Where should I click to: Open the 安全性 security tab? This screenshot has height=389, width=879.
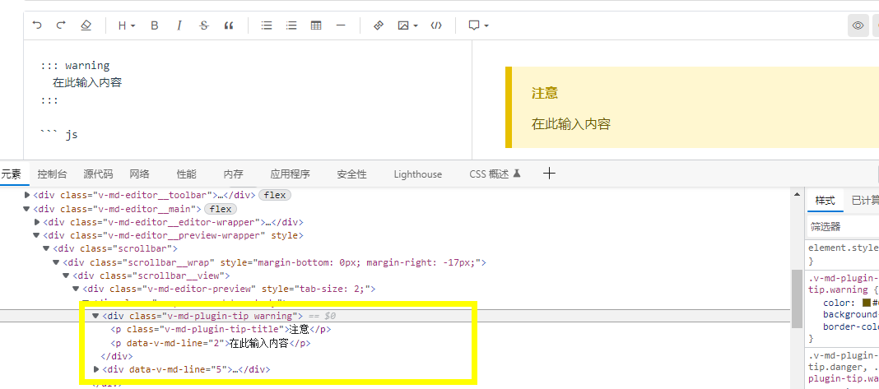(351, 174)
